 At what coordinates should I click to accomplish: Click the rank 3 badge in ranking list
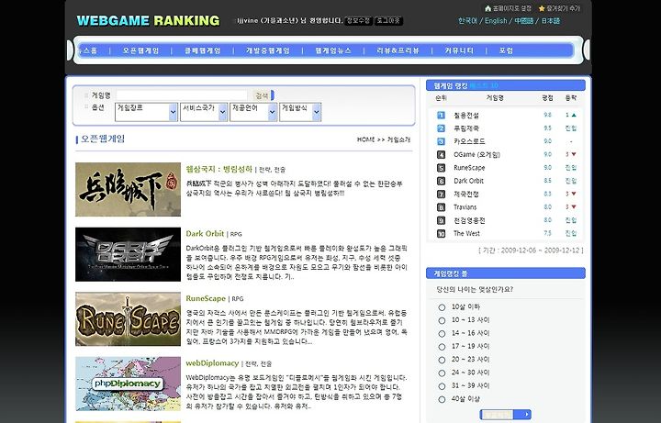click(x=441, y=141)
